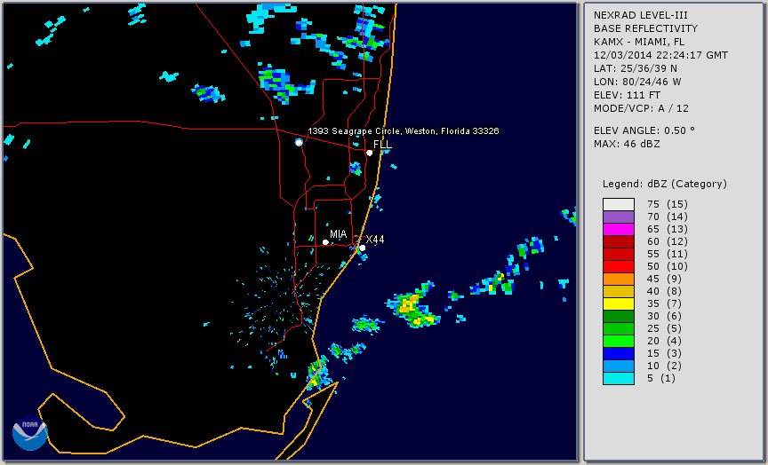Select the 60 dBZ dark red swatch
The width and height of the screenshot is (768, 465).
tap(618, 241)
